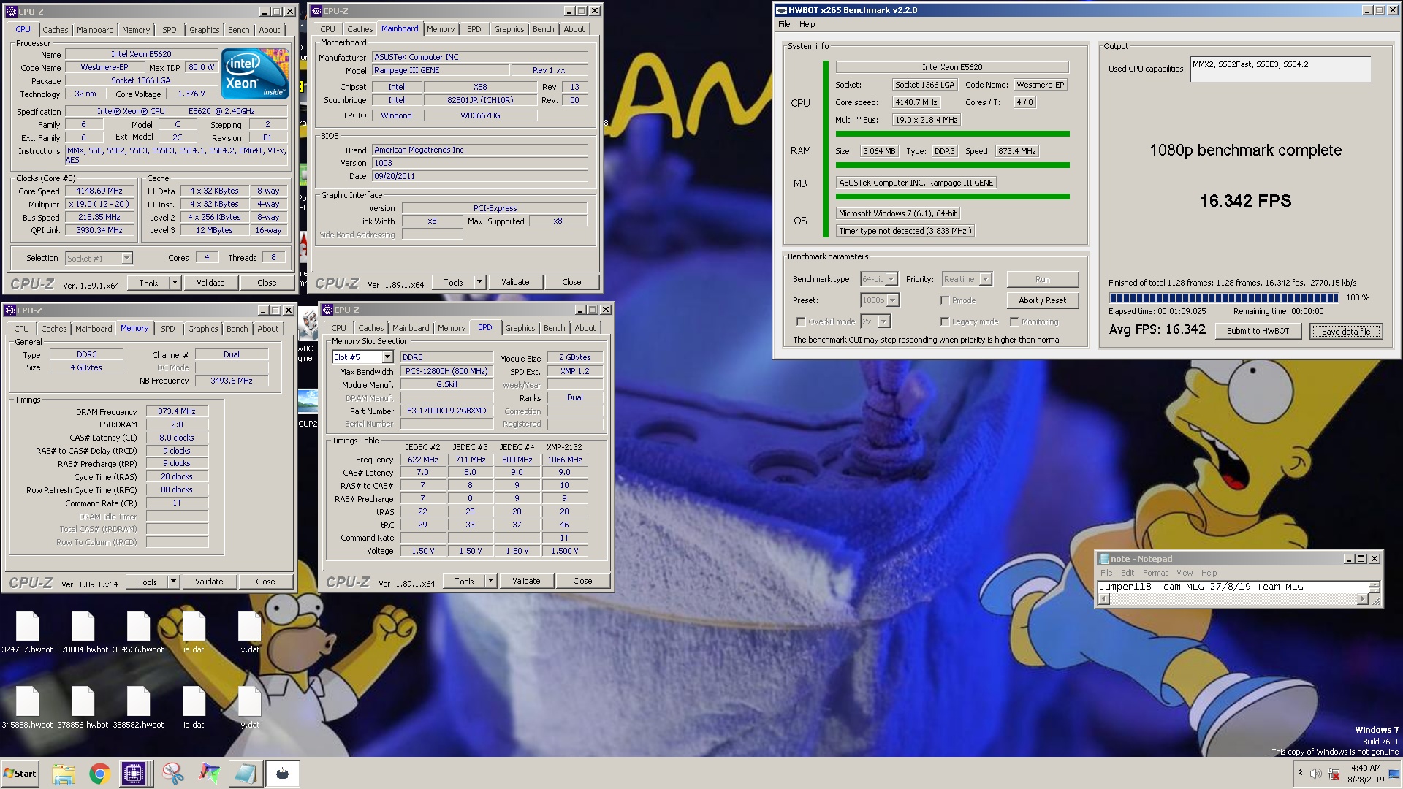Viewport: 1403px width, 789px height.
Task: Open the Overkill mode 2x dropdown
Action: [x=875, y=321]
